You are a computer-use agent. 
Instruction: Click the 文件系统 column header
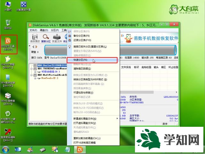click(126, 67)
